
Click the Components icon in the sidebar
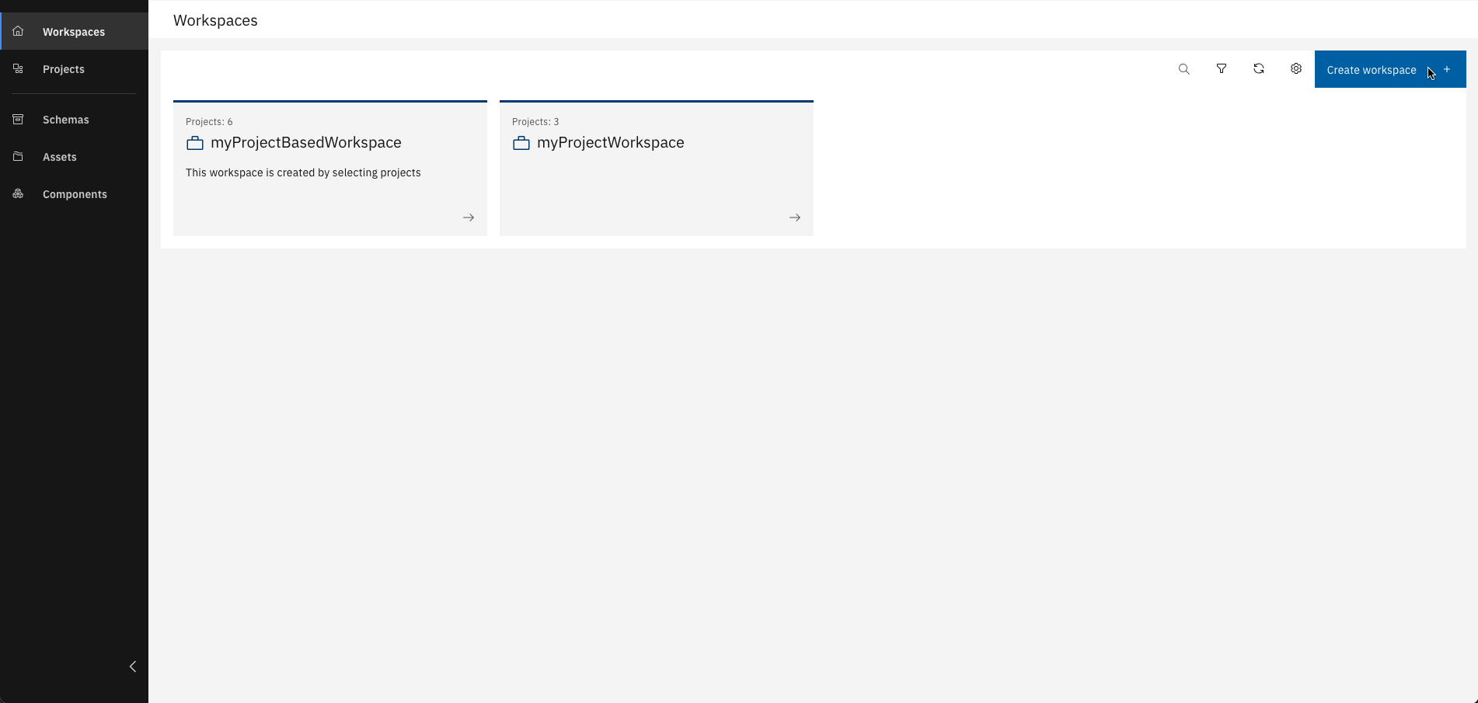coord(18,194)
